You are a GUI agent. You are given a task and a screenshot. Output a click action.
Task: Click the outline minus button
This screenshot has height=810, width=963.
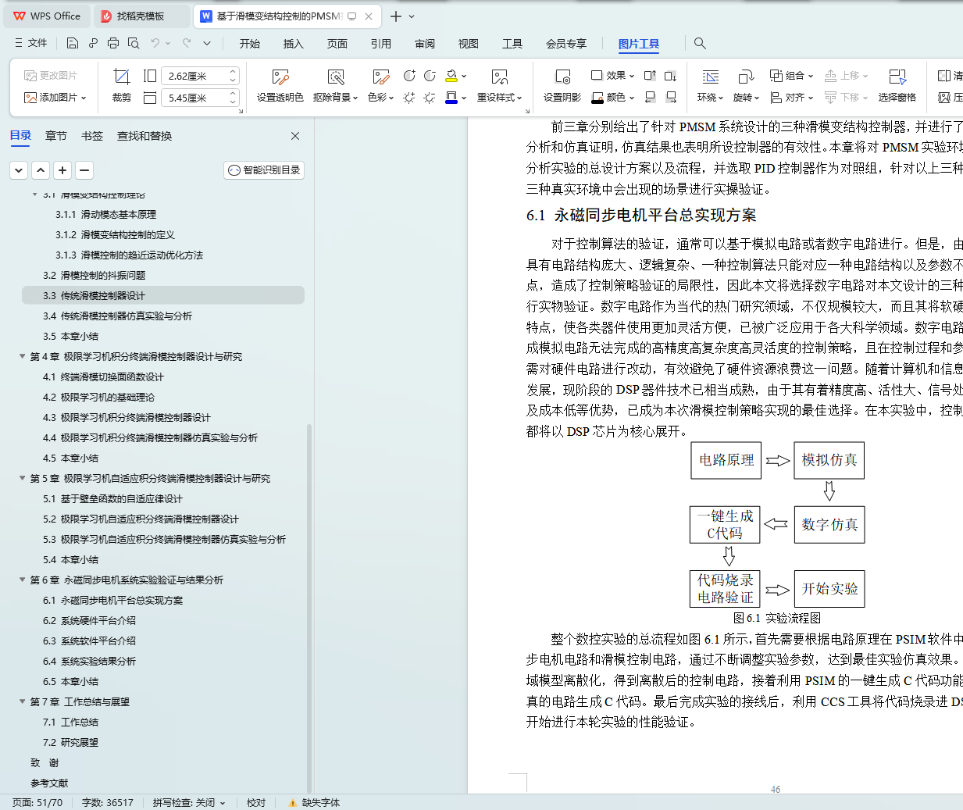pyautogui.click(x=85, y=169)
